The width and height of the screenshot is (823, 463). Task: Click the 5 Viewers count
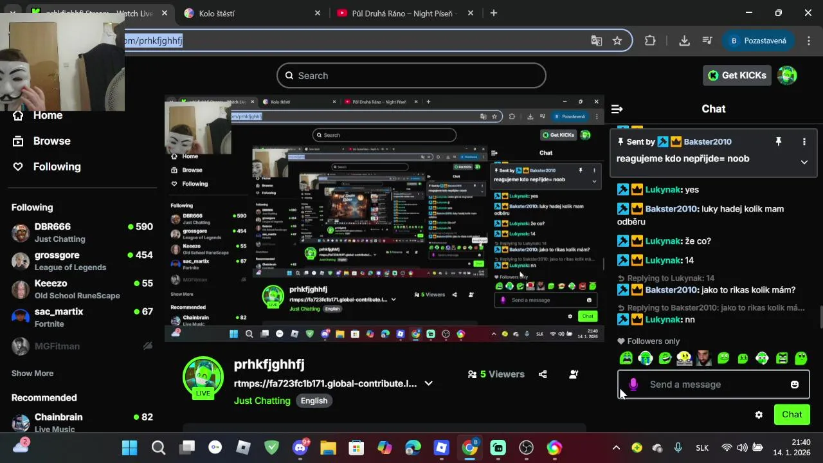[x=496, y=374]
